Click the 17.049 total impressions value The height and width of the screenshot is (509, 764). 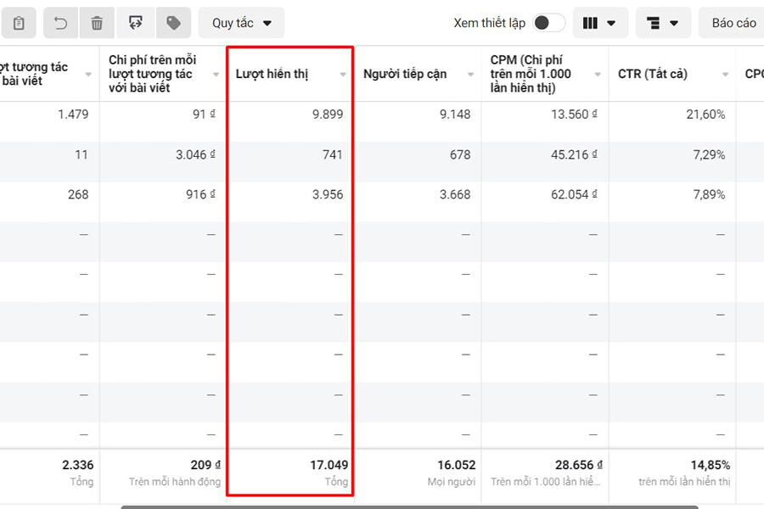(x=329, y=465)
